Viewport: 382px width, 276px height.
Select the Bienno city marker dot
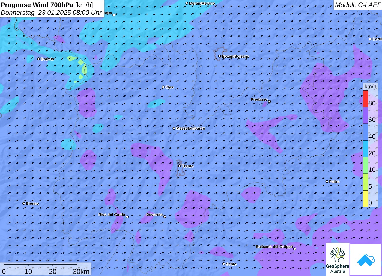click(x=24, y=203)
